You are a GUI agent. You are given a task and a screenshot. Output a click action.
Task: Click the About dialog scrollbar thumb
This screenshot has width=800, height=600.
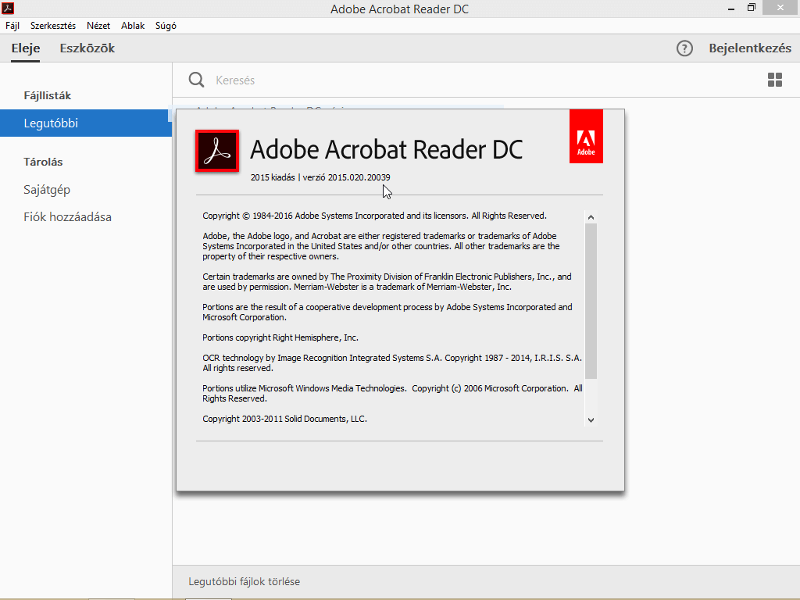point(591,301)
